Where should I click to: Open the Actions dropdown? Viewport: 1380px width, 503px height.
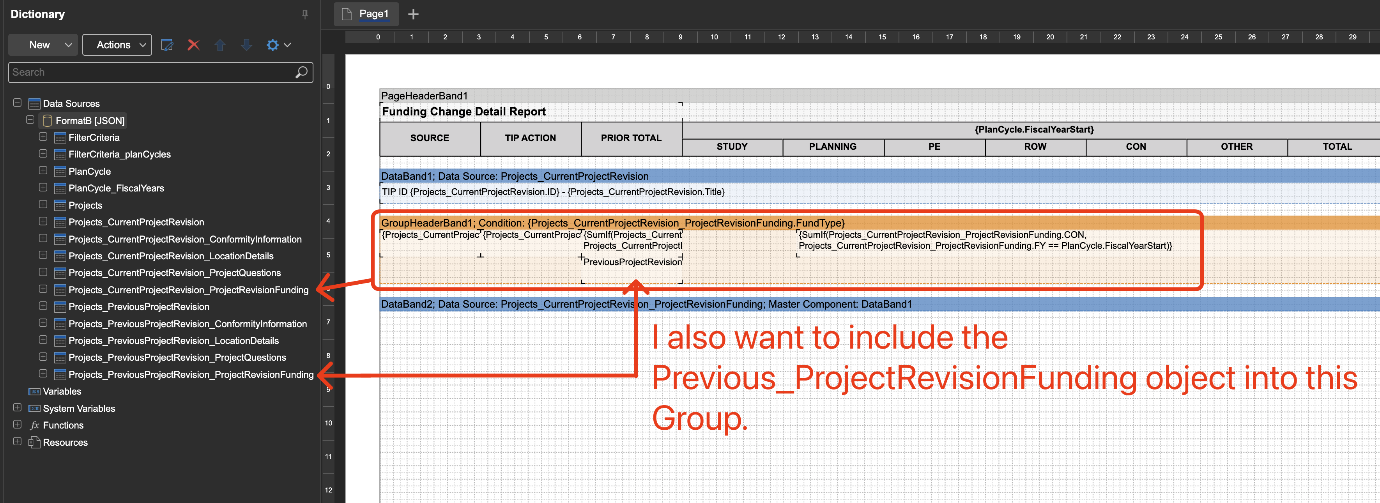pos(117,45)
